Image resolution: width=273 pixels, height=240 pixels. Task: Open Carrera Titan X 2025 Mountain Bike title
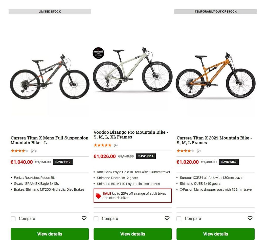[214, 140]
